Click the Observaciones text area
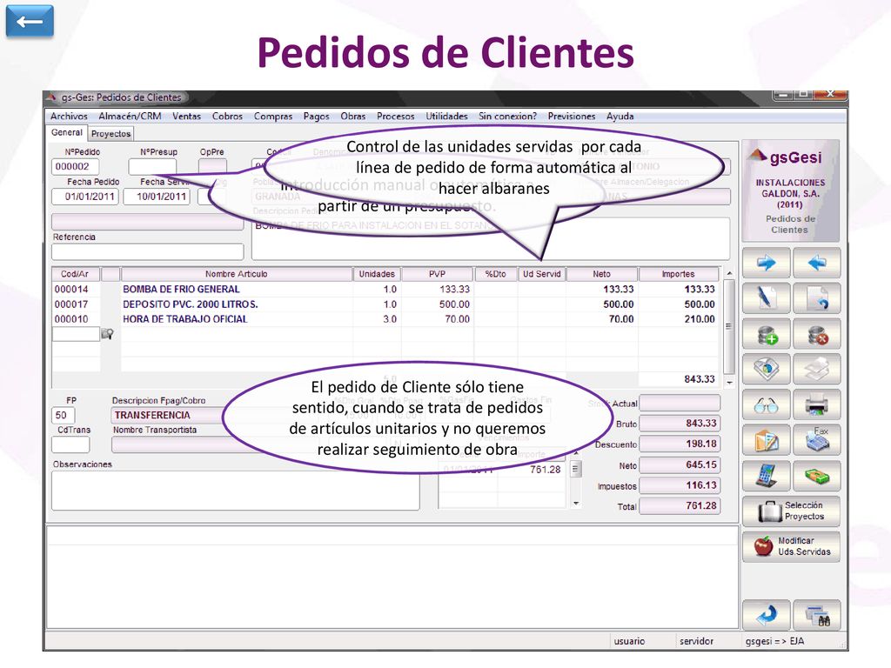891x668 pixels. point(235,491)
